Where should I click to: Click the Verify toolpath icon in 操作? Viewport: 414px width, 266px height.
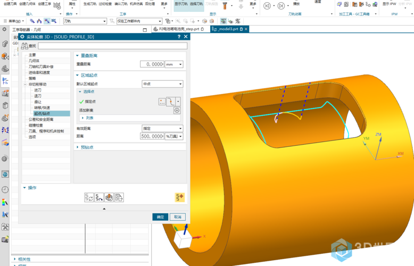(109, 197)
